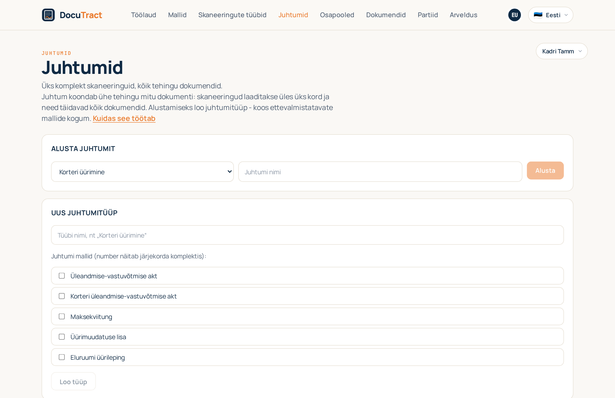Click the UUS JUHTUMITÜÜP heading

pos(84,213)
